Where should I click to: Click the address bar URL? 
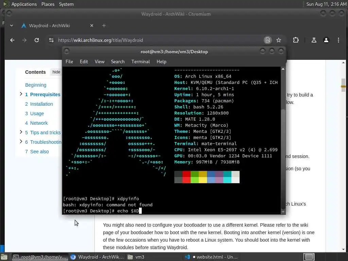tap(101, 40)
